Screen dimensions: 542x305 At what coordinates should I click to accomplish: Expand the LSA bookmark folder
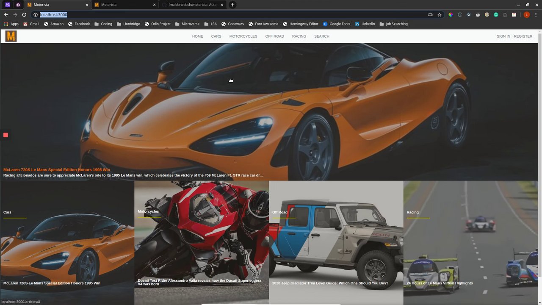coord(210,24)
